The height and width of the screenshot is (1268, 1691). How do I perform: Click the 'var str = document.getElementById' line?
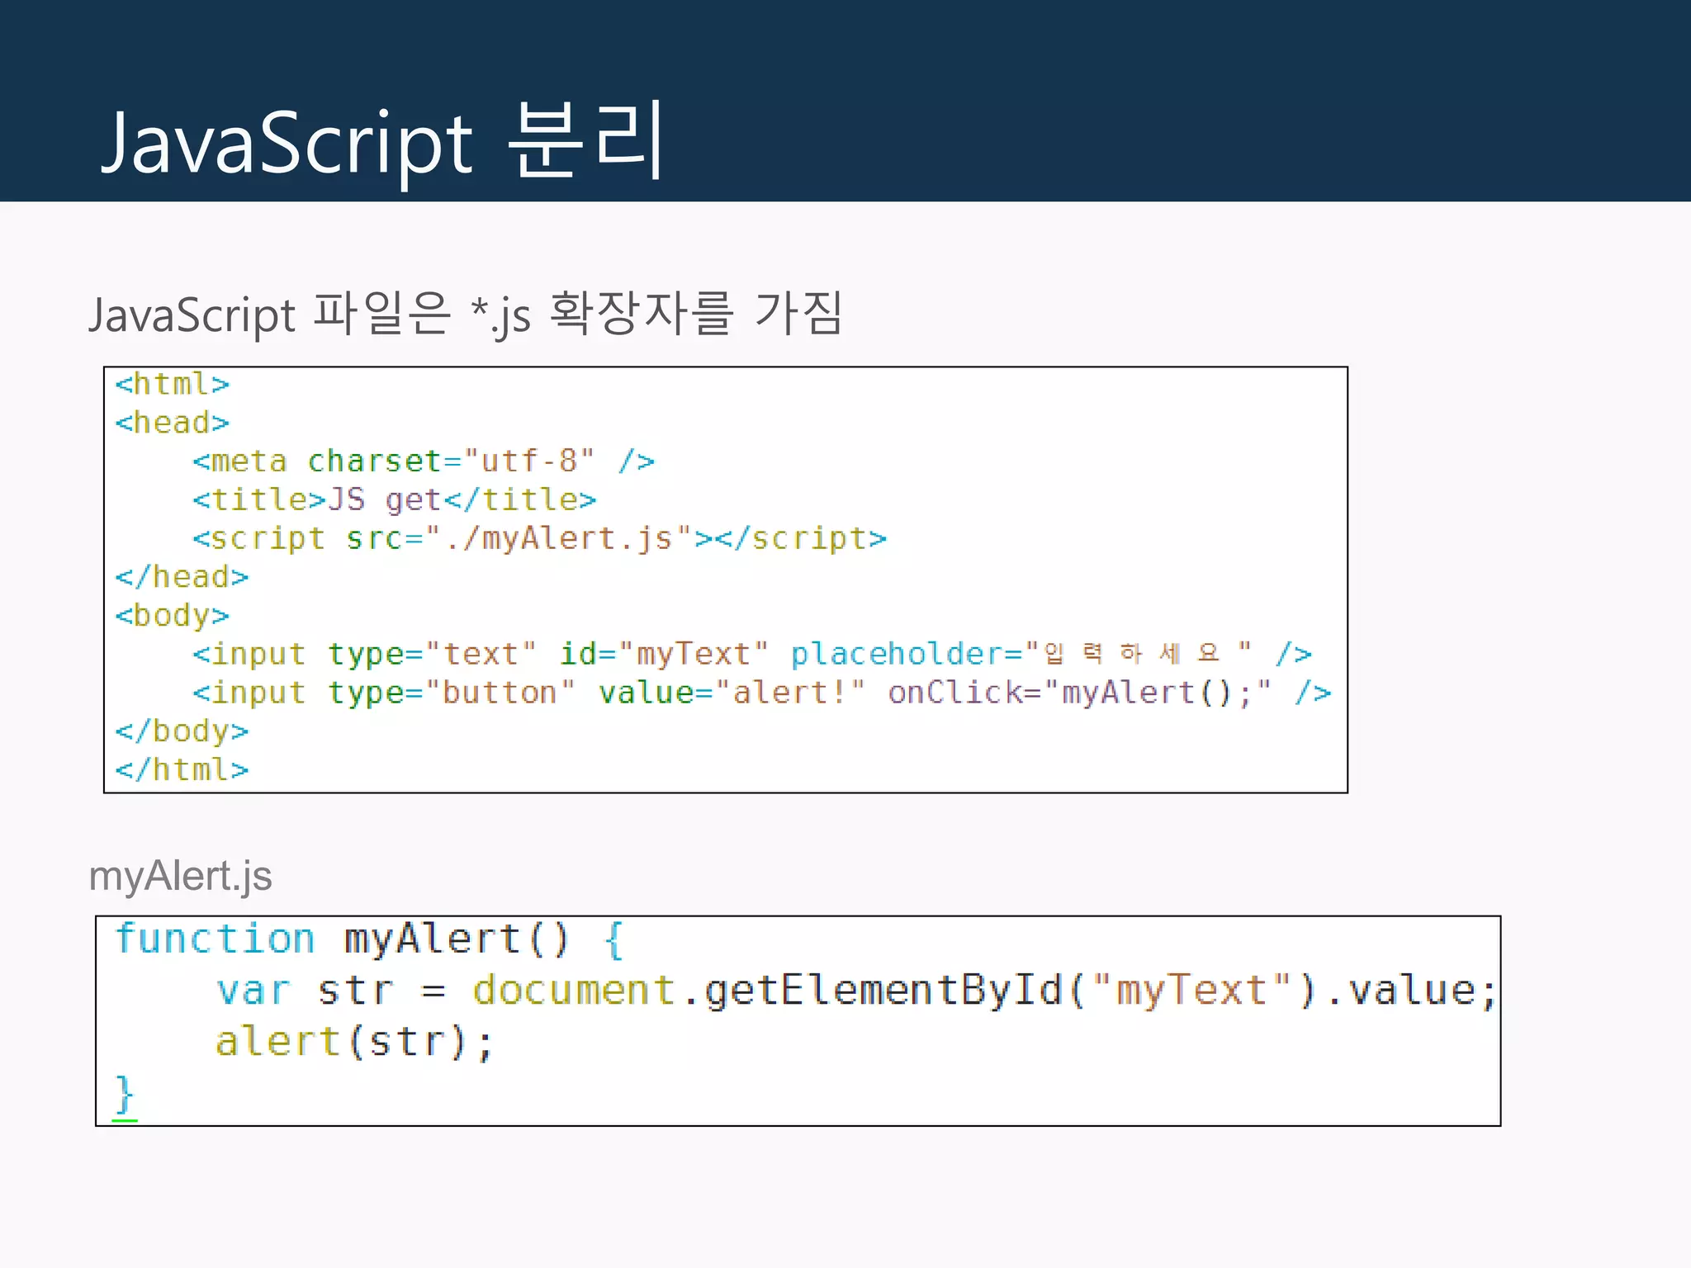click(x=856, y=991)
